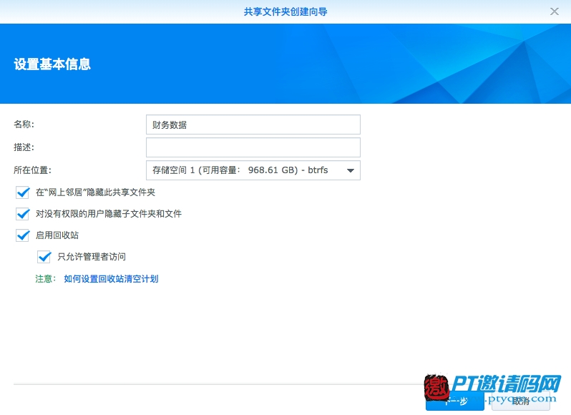The height and width of the screenshot is (415, 571).
Task: Focus the empty 描述 text field
Action: (x=253, y=147)
